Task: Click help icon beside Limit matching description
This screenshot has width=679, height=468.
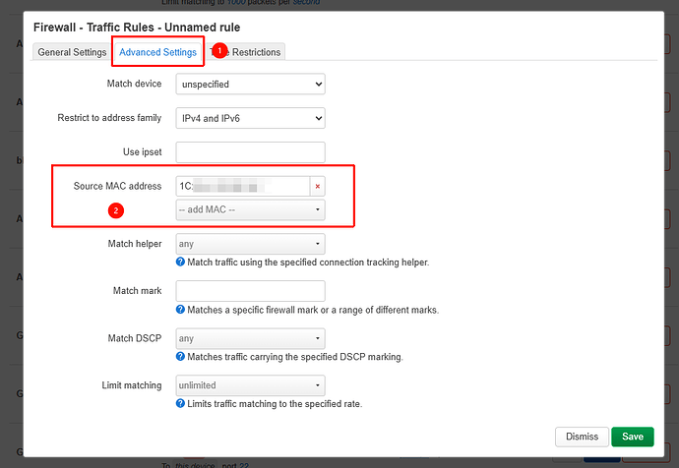Action: click(180, 403)
